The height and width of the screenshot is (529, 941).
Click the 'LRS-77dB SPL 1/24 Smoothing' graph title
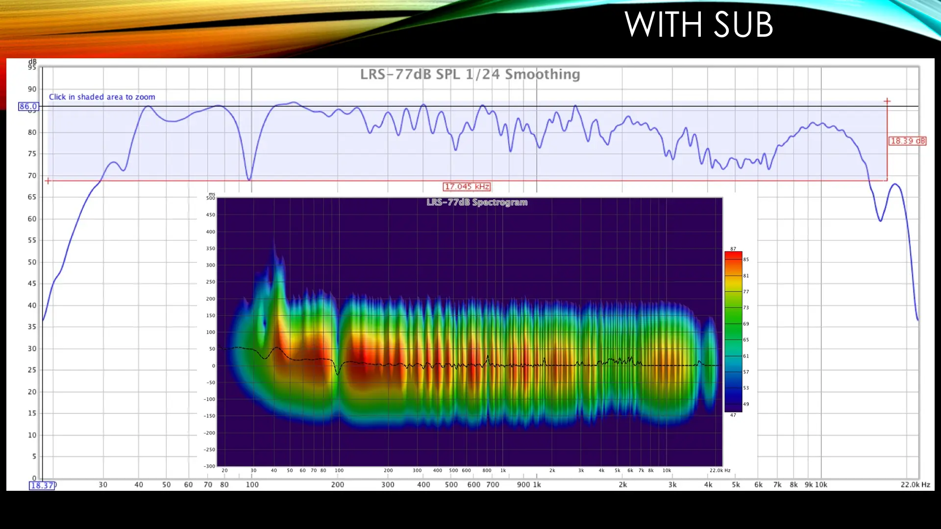[470, 74]
